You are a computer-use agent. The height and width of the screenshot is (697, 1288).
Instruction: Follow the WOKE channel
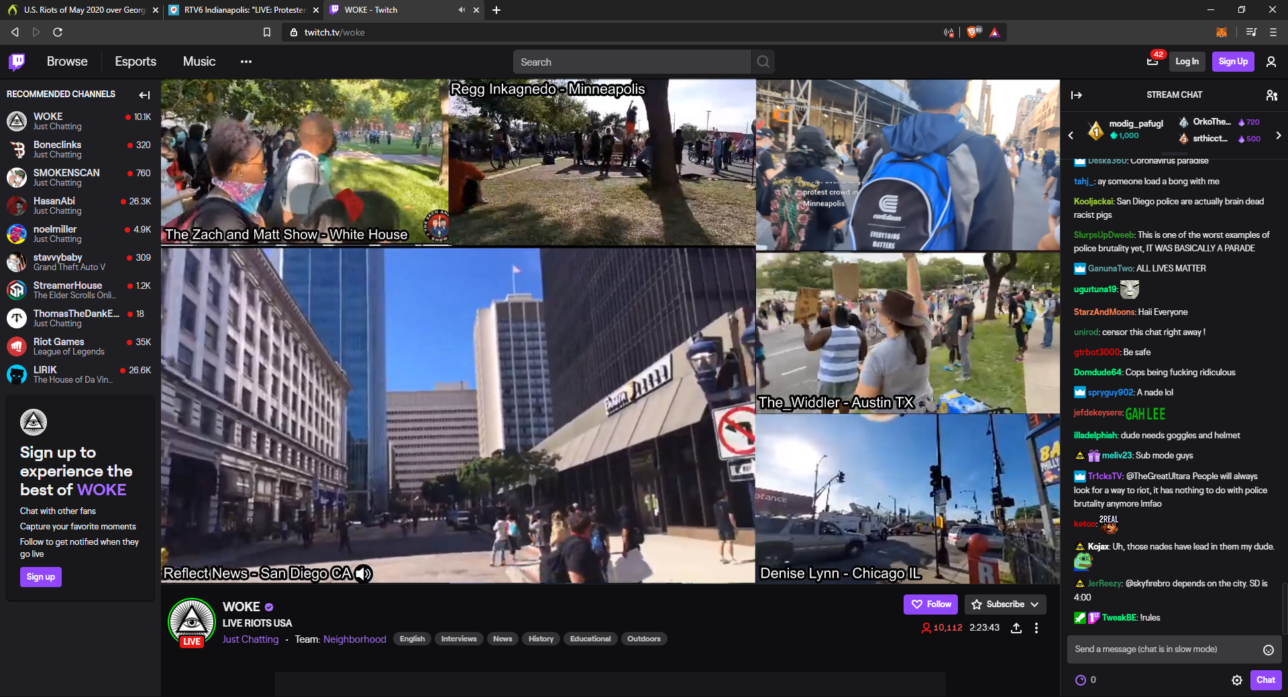[x=931, y=605]
